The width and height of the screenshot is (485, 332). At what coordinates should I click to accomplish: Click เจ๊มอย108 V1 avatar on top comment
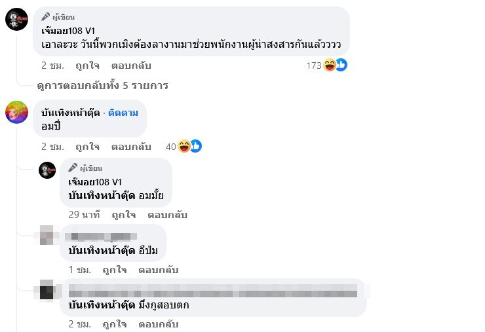16,19
